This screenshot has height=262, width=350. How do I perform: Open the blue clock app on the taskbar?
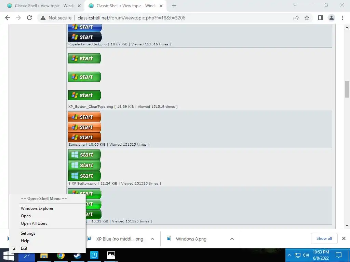click(94, 255)
